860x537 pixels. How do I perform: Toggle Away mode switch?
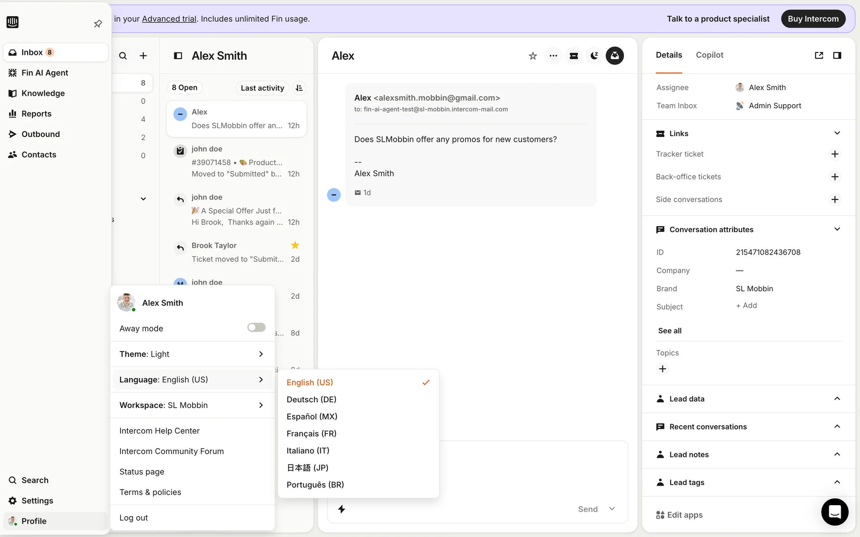[x=256, y=328]
